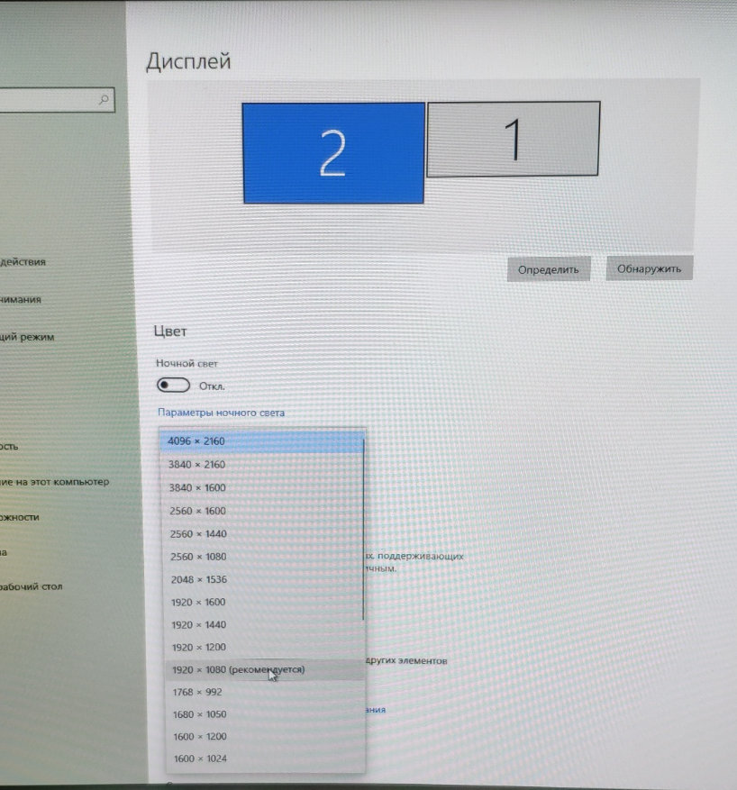The image size is (737, 790).
Task: Choose 1680 × 1050 resolution option
Action: click(x=198, y=714)
